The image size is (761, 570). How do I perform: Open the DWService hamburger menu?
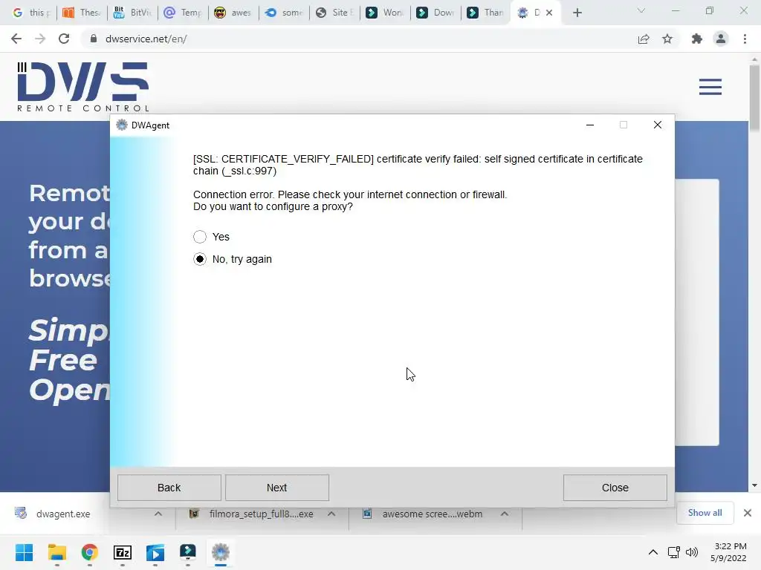710,87
